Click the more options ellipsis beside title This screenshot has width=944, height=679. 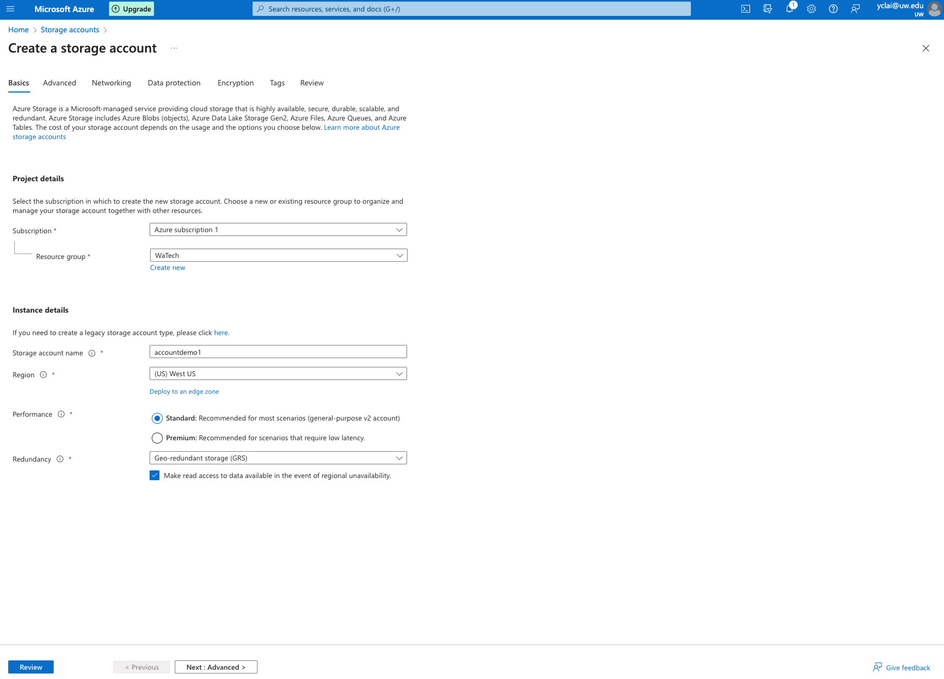174,48
